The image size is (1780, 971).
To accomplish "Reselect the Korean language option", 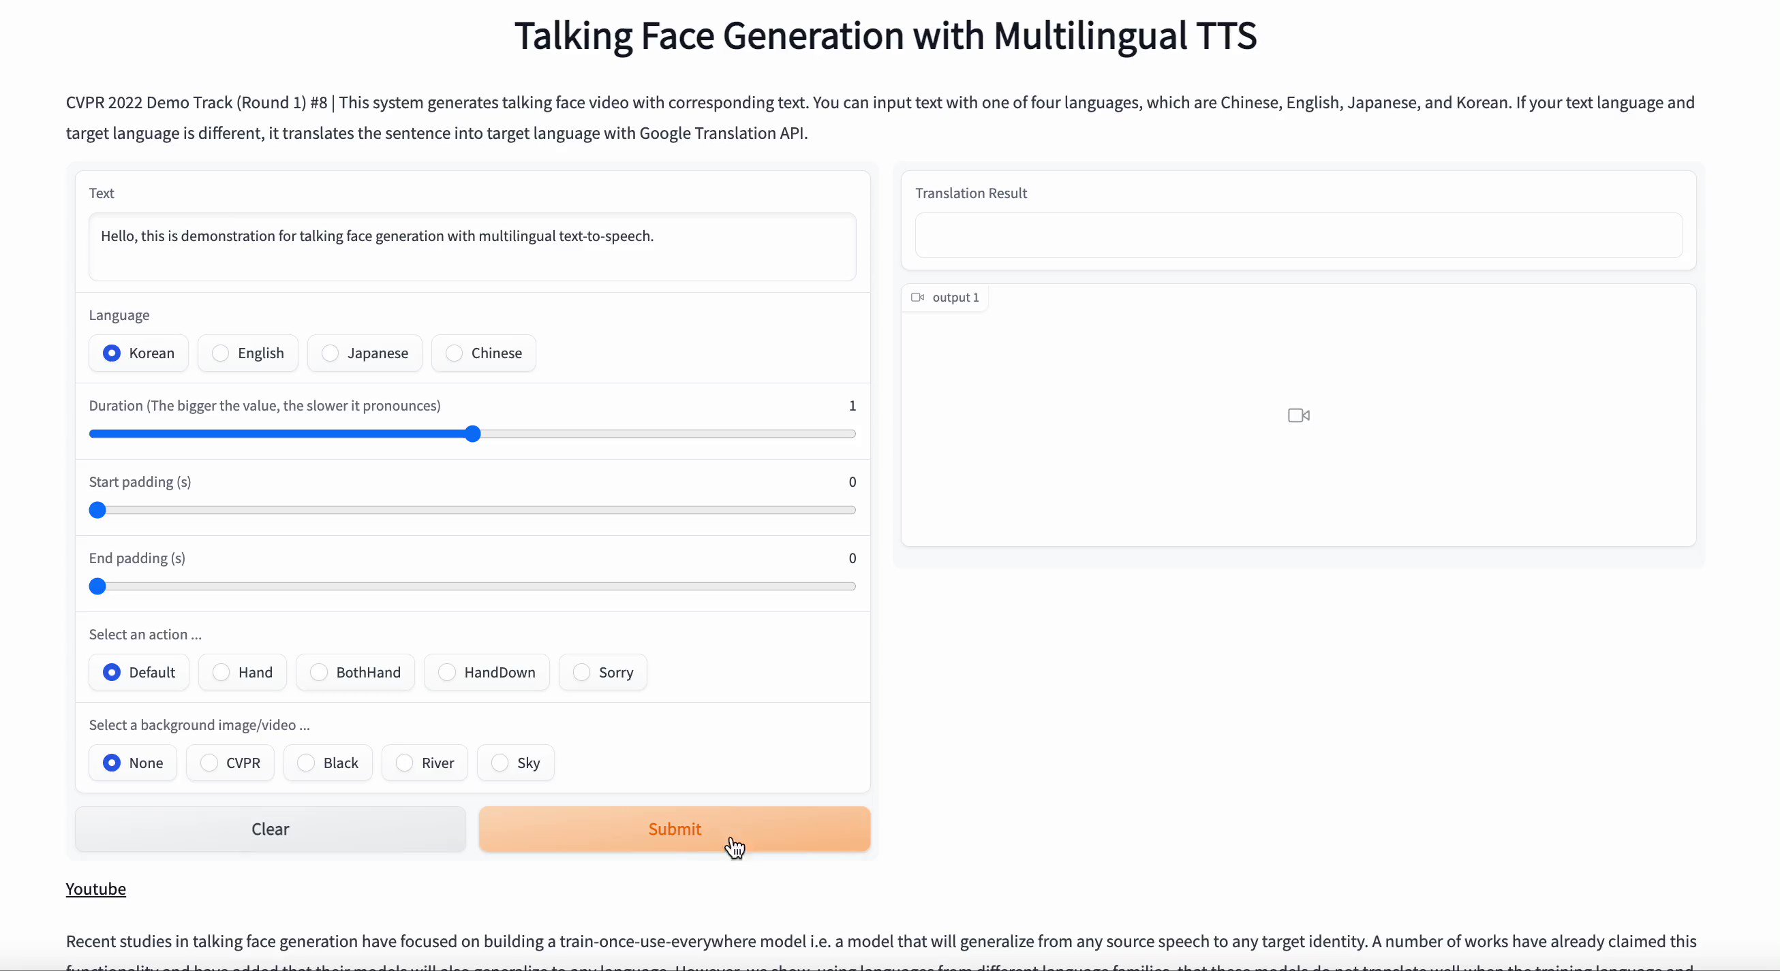I will (112, 352).
